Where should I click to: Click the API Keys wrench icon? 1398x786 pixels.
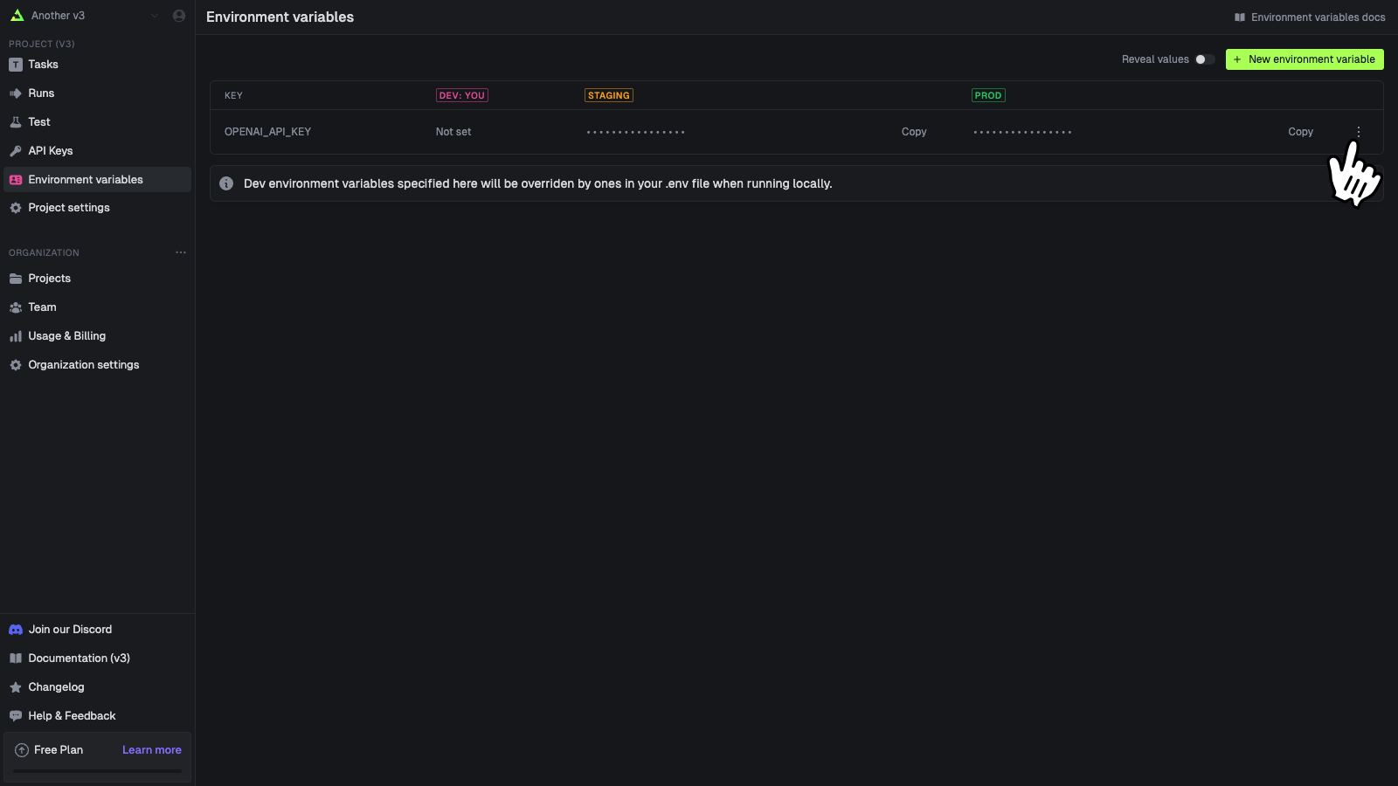tap(16, 150)
